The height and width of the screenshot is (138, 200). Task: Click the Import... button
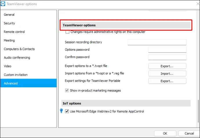click(167, 74)
